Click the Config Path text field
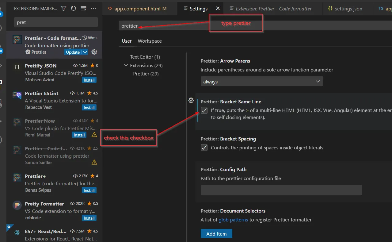Viewport: 392px width, 242px height. coord(281,190)
